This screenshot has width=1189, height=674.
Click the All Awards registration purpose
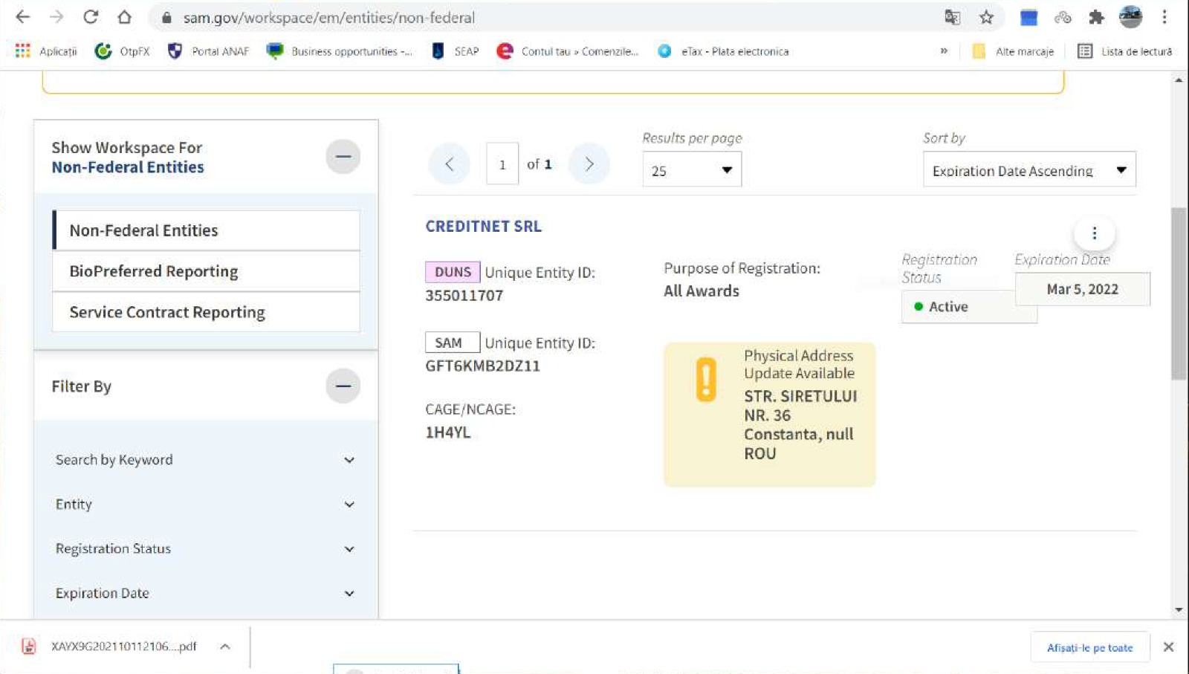[701, 291]
